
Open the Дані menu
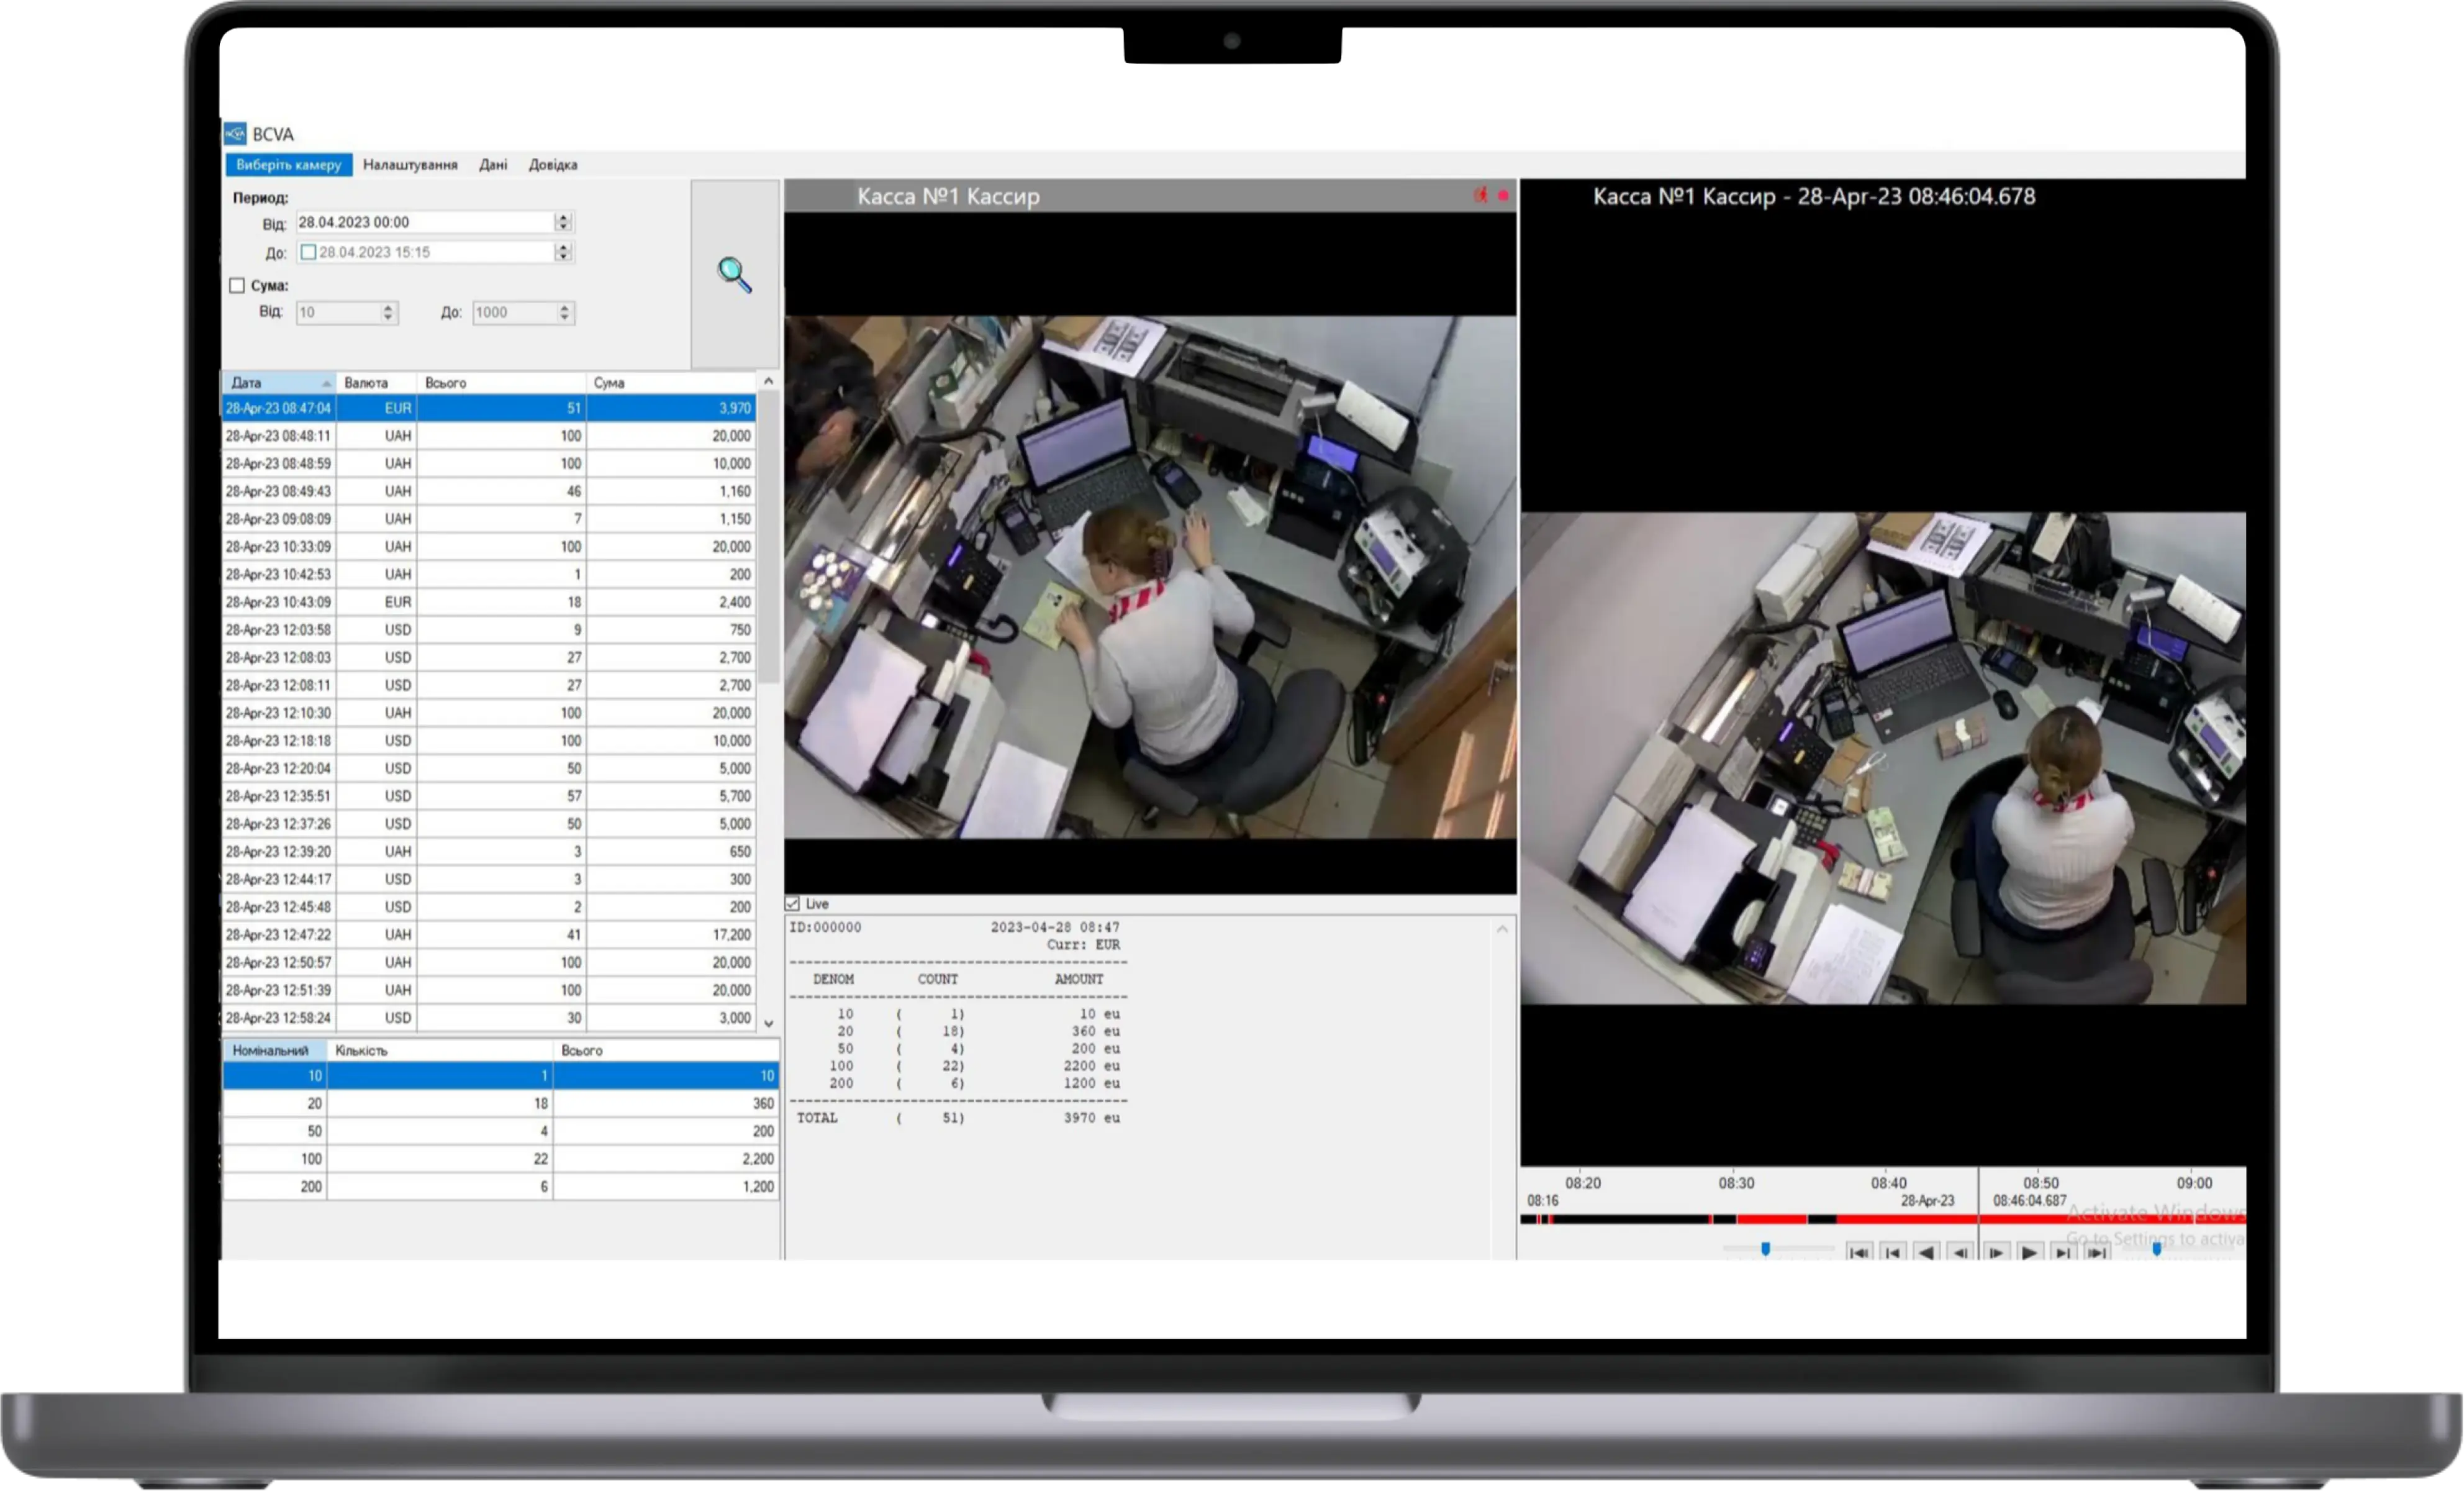click(x=493, y=165)
